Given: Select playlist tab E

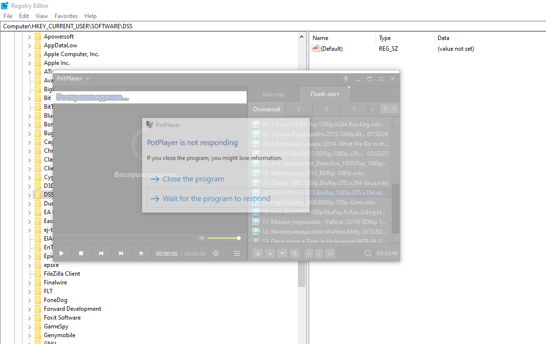Looking at the screenshot, I should [299, 109].
